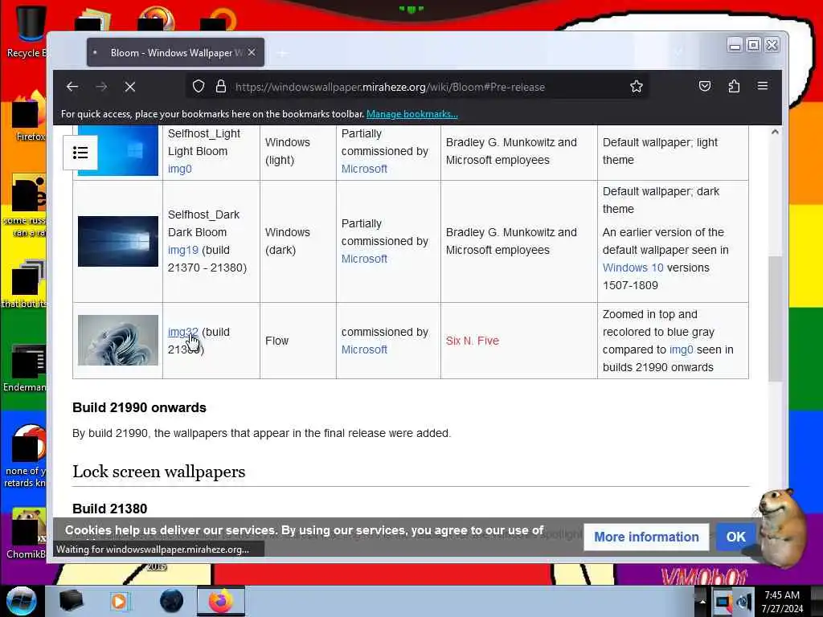
Task: Click the 'Bradley G. Munkowitz' cell in dark row
Action: (x=518, y=241)
